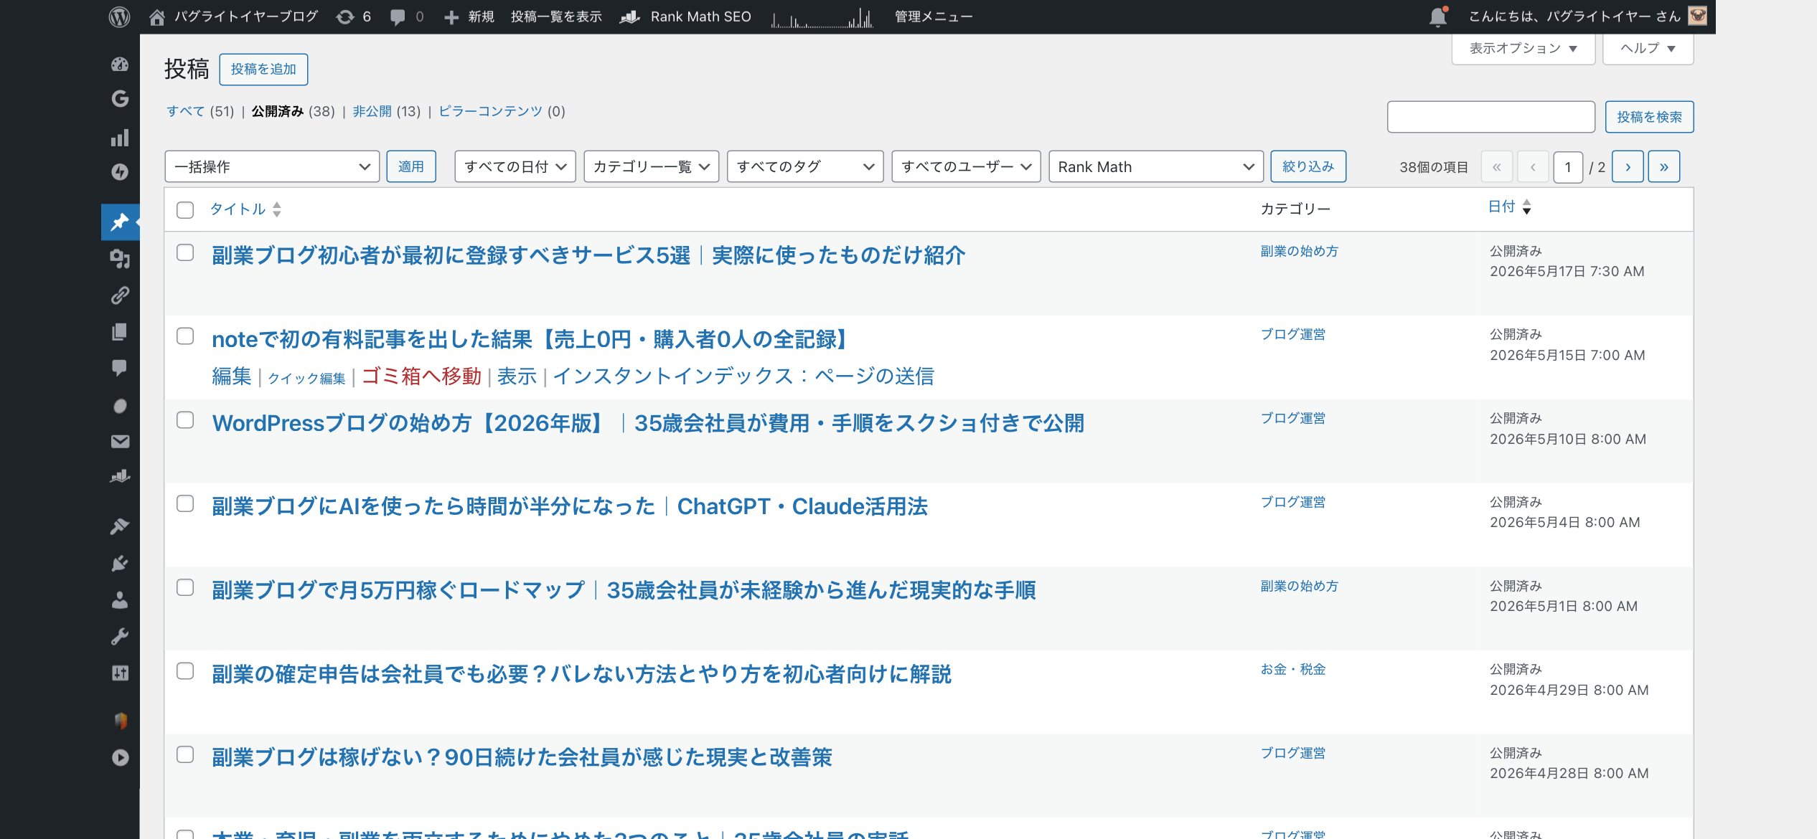Click the play circle icon at the sidebar bottom
The width and height of the screenshot is (1817, 839).
coord(120,757)
